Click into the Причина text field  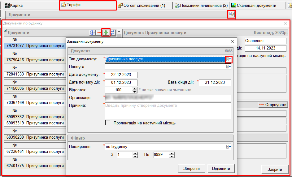[x=168, y=110]
